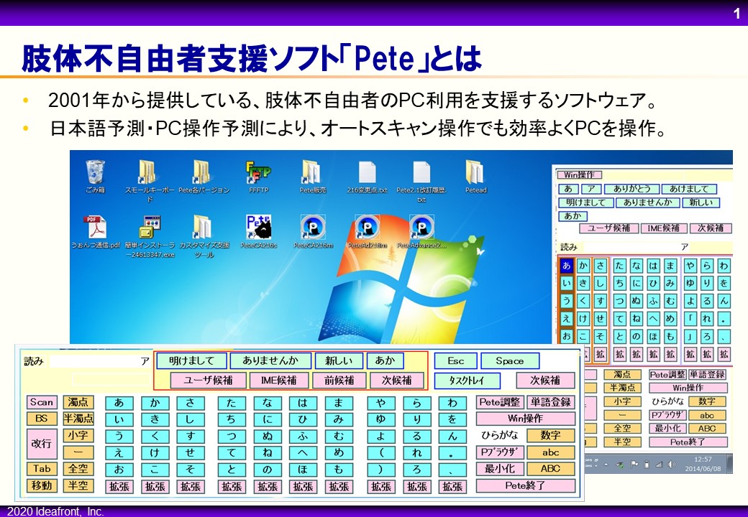The width and height of the screenshot is (748, 517).
Task: Click Pete終了 in the small Pete panel
Action: [688, 442]
